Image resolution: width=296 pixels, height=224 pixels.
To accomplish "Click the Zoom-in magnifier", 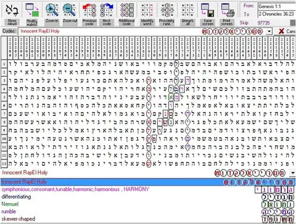I will [52, 14].
